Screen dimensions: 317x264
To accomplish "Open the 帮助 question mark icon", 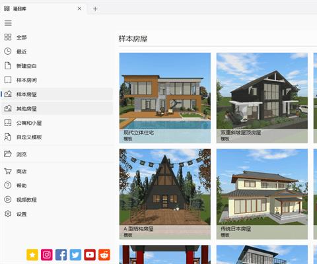I will click(x=8, y=185).
